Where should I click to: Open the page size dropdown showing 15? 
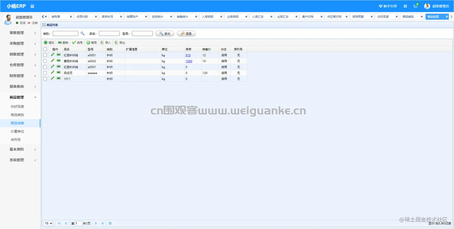[x=49, y=223]
